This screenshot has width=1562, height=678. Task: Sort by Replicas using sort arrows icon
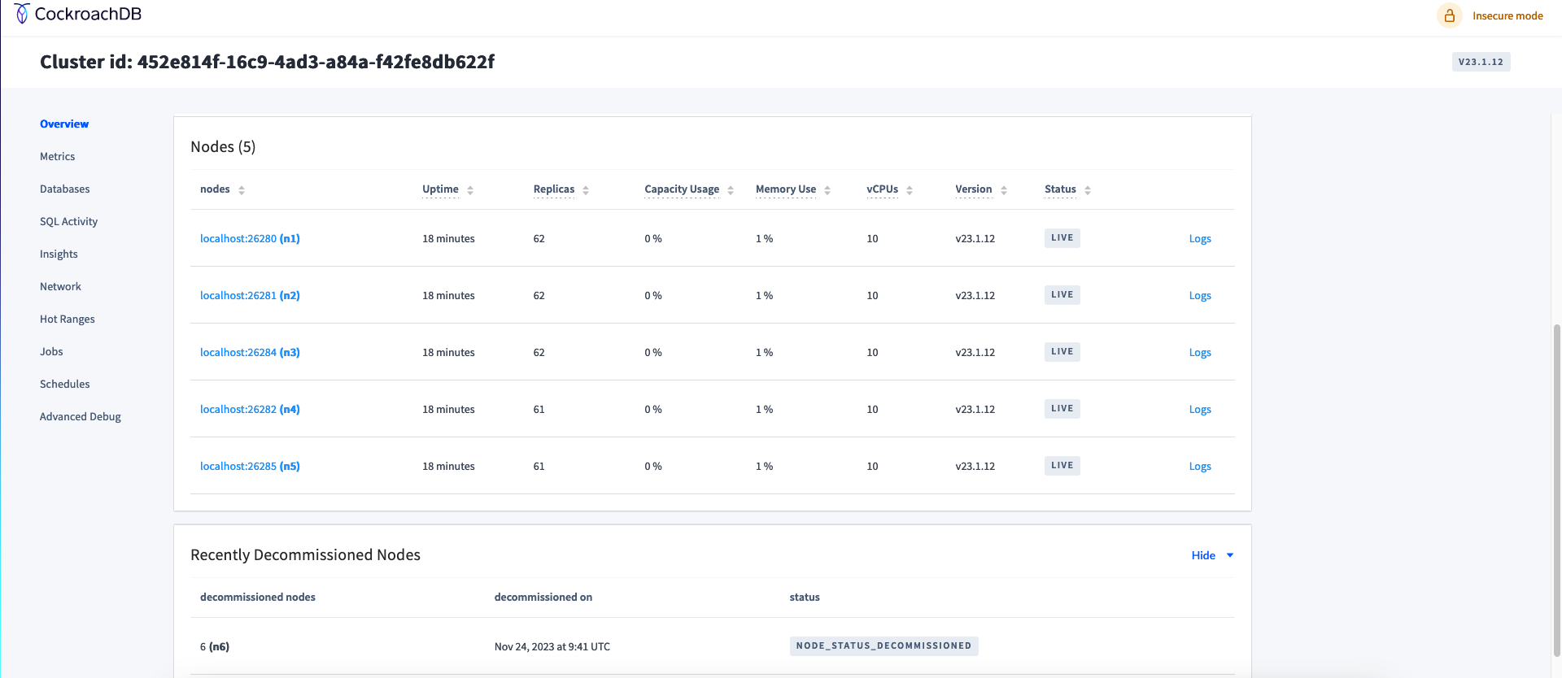586,190
